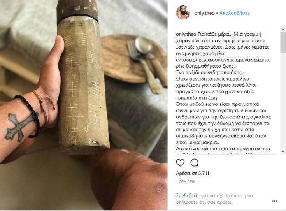Viewport: 286px width, 211px height.
Task: Open only.theo username in the post header
Action: 204,13
